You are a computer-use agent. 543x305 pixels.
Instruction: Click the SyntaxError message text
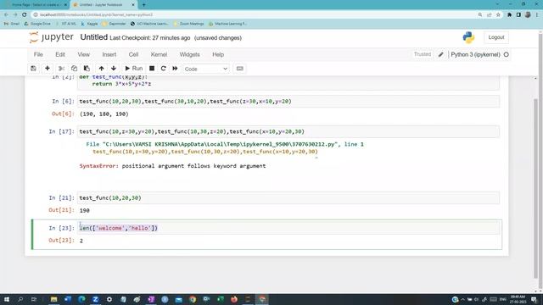click(x=172, y=166)
